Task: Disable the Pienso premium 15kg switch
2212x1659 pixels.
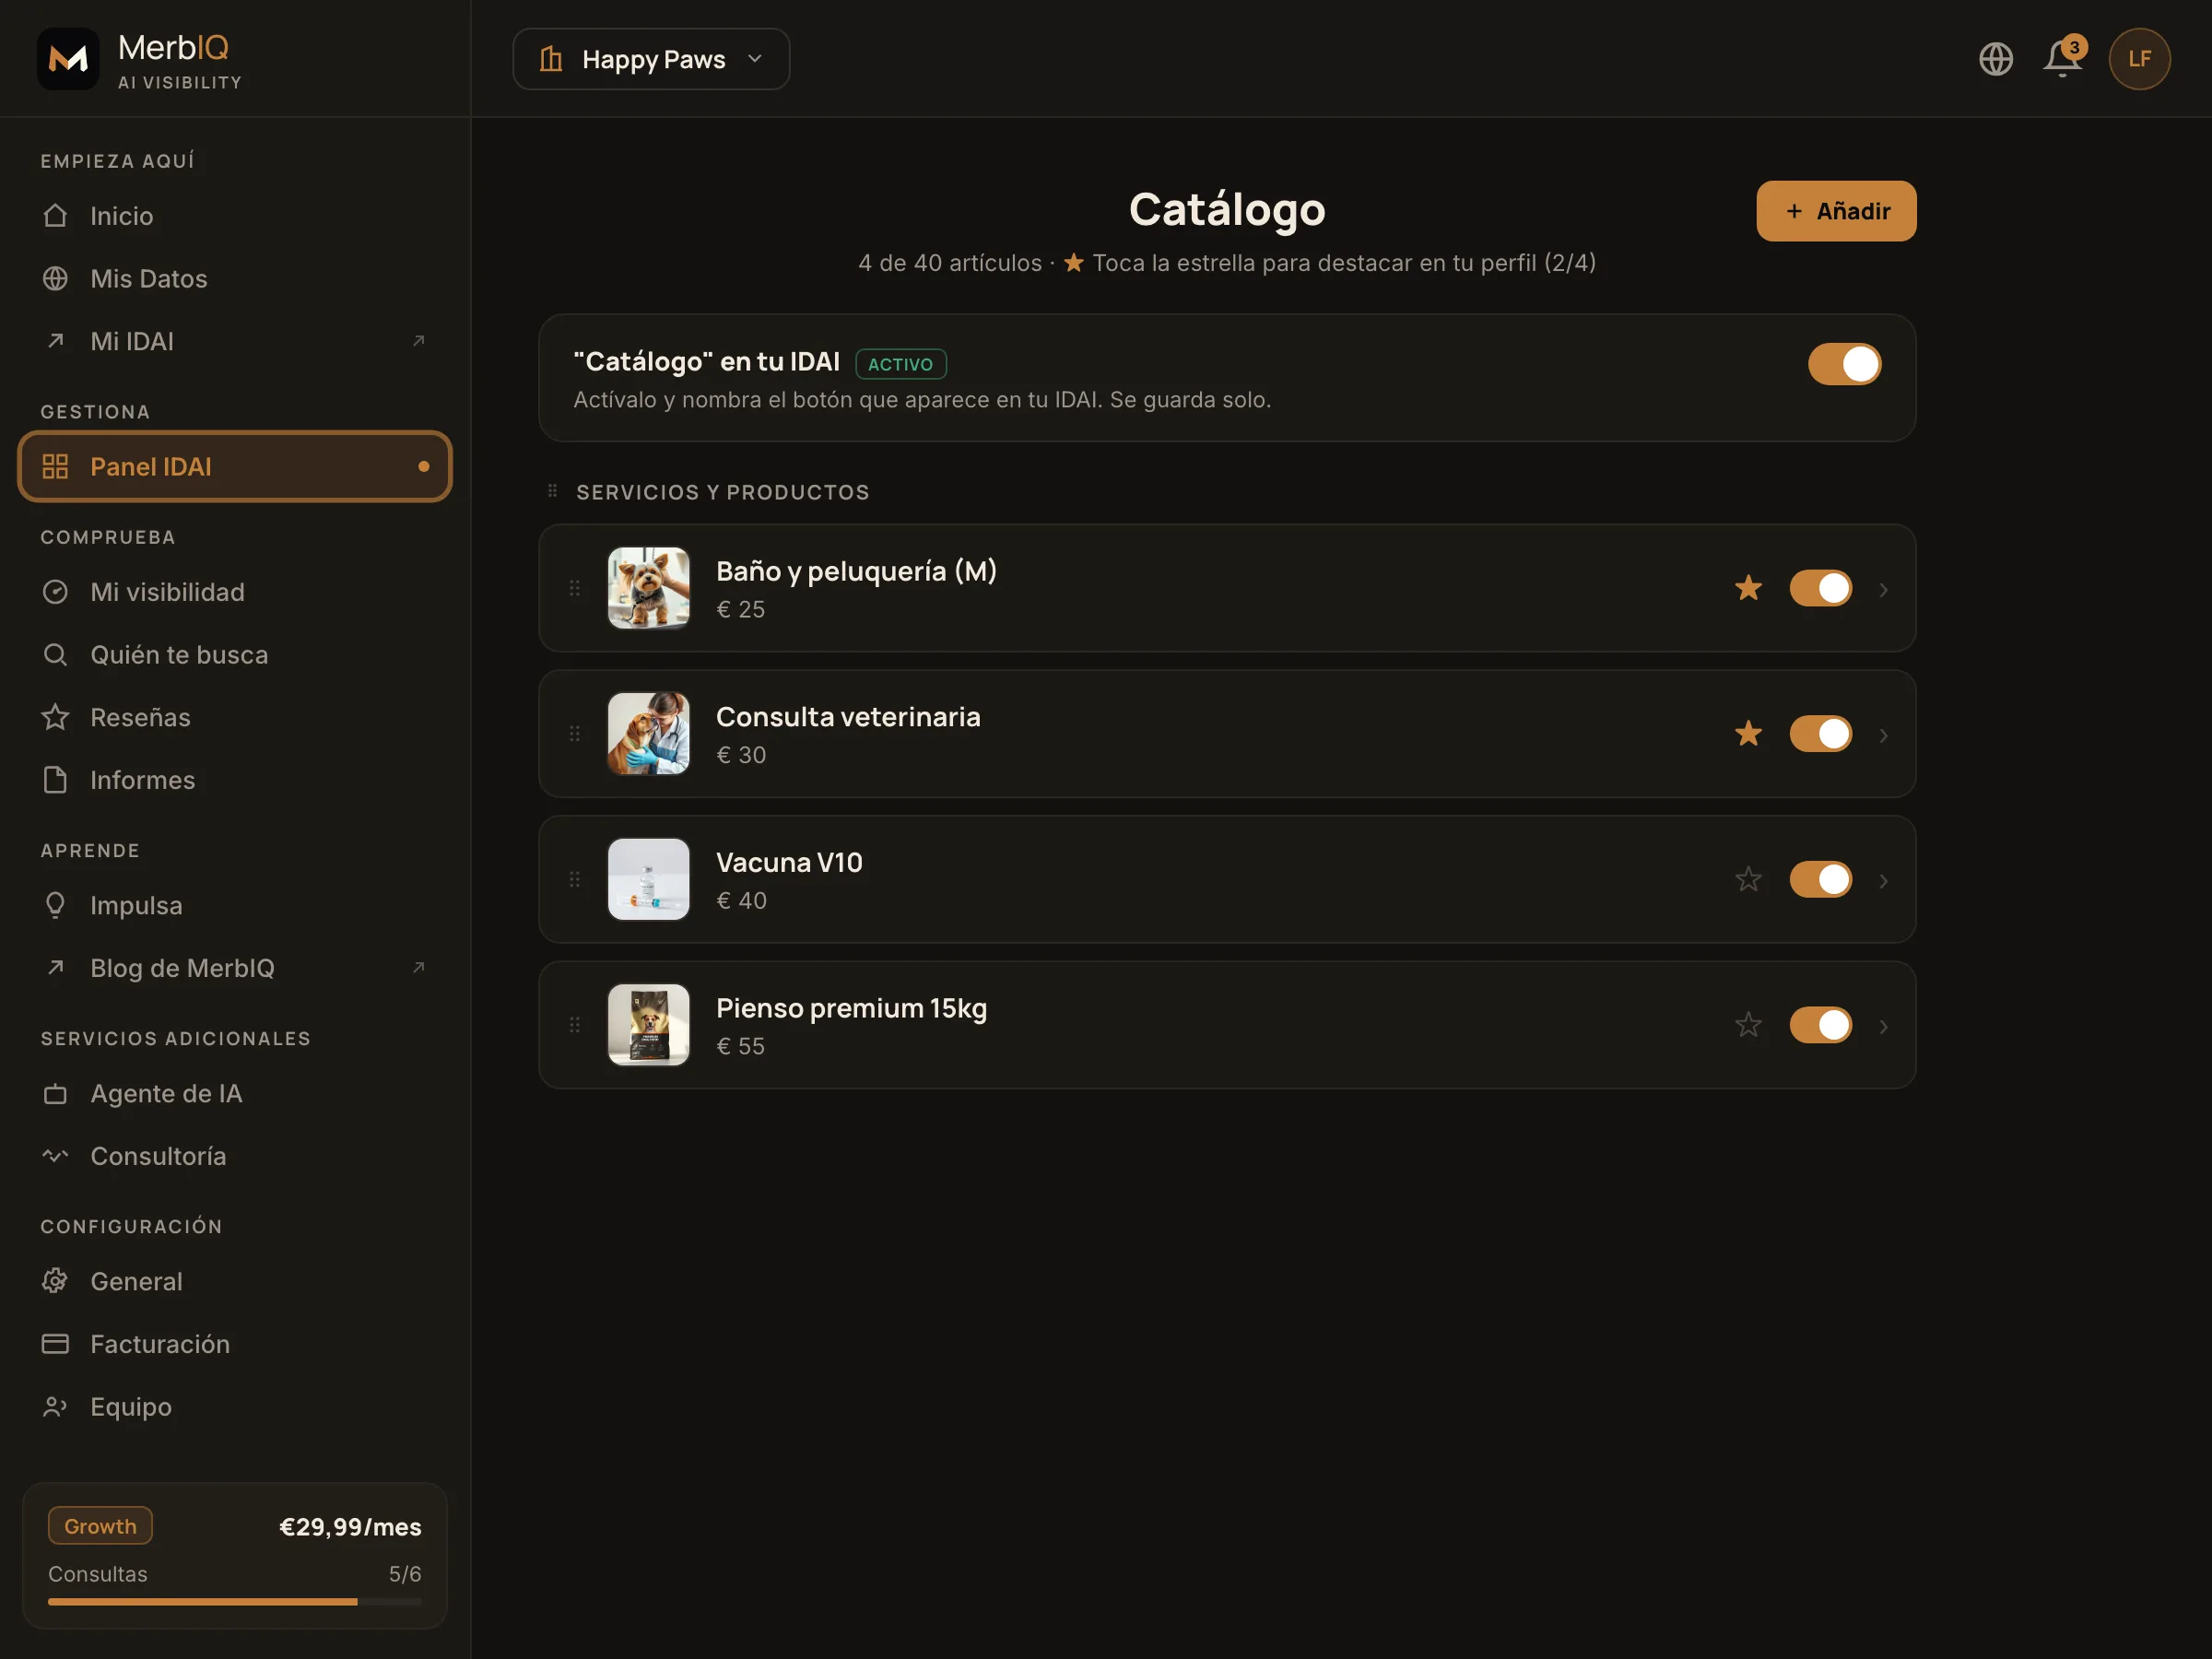Action: [1820, 1025]
